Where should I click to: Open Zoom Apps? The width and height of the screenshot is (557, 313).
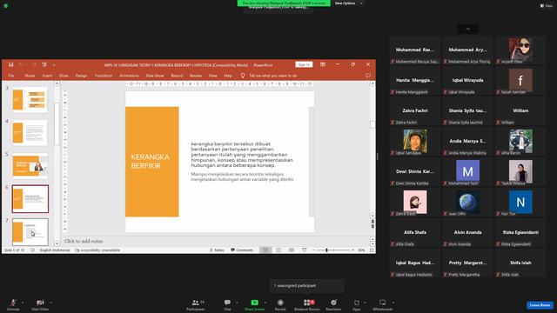(x=356, y=305)
